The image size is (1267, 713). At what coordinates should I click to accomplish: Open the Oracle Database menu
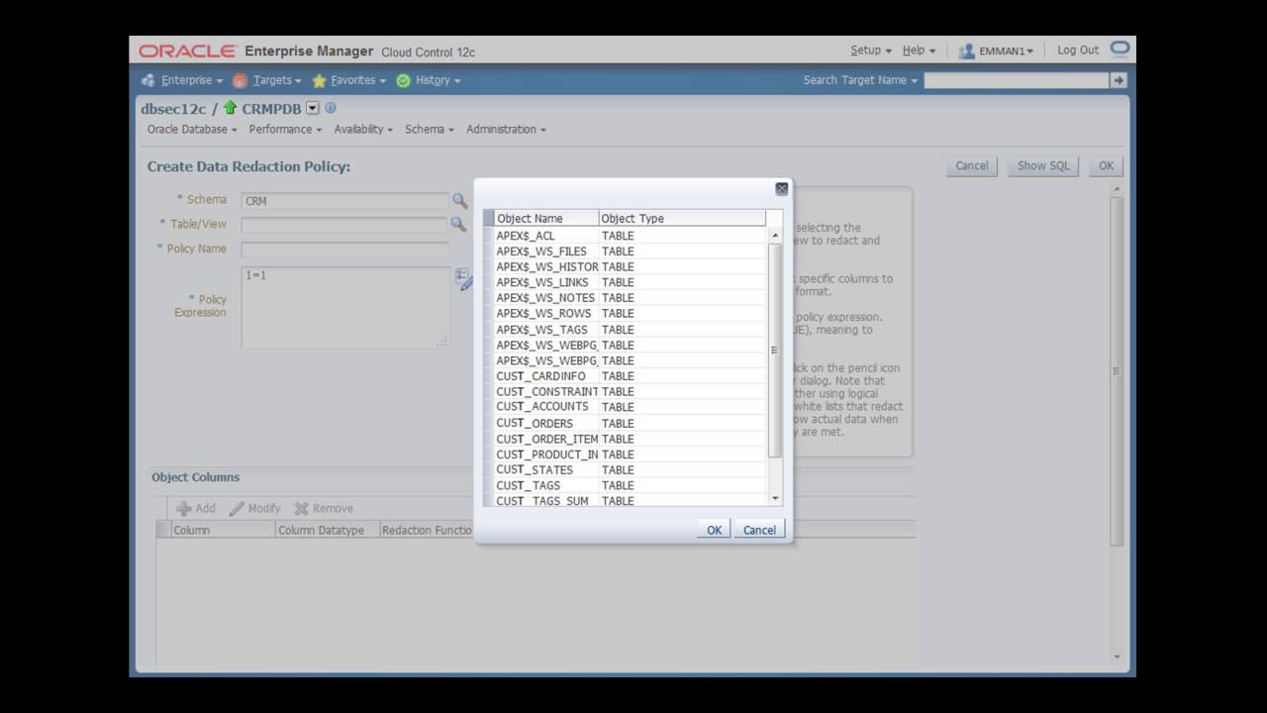tap(192, 129)
